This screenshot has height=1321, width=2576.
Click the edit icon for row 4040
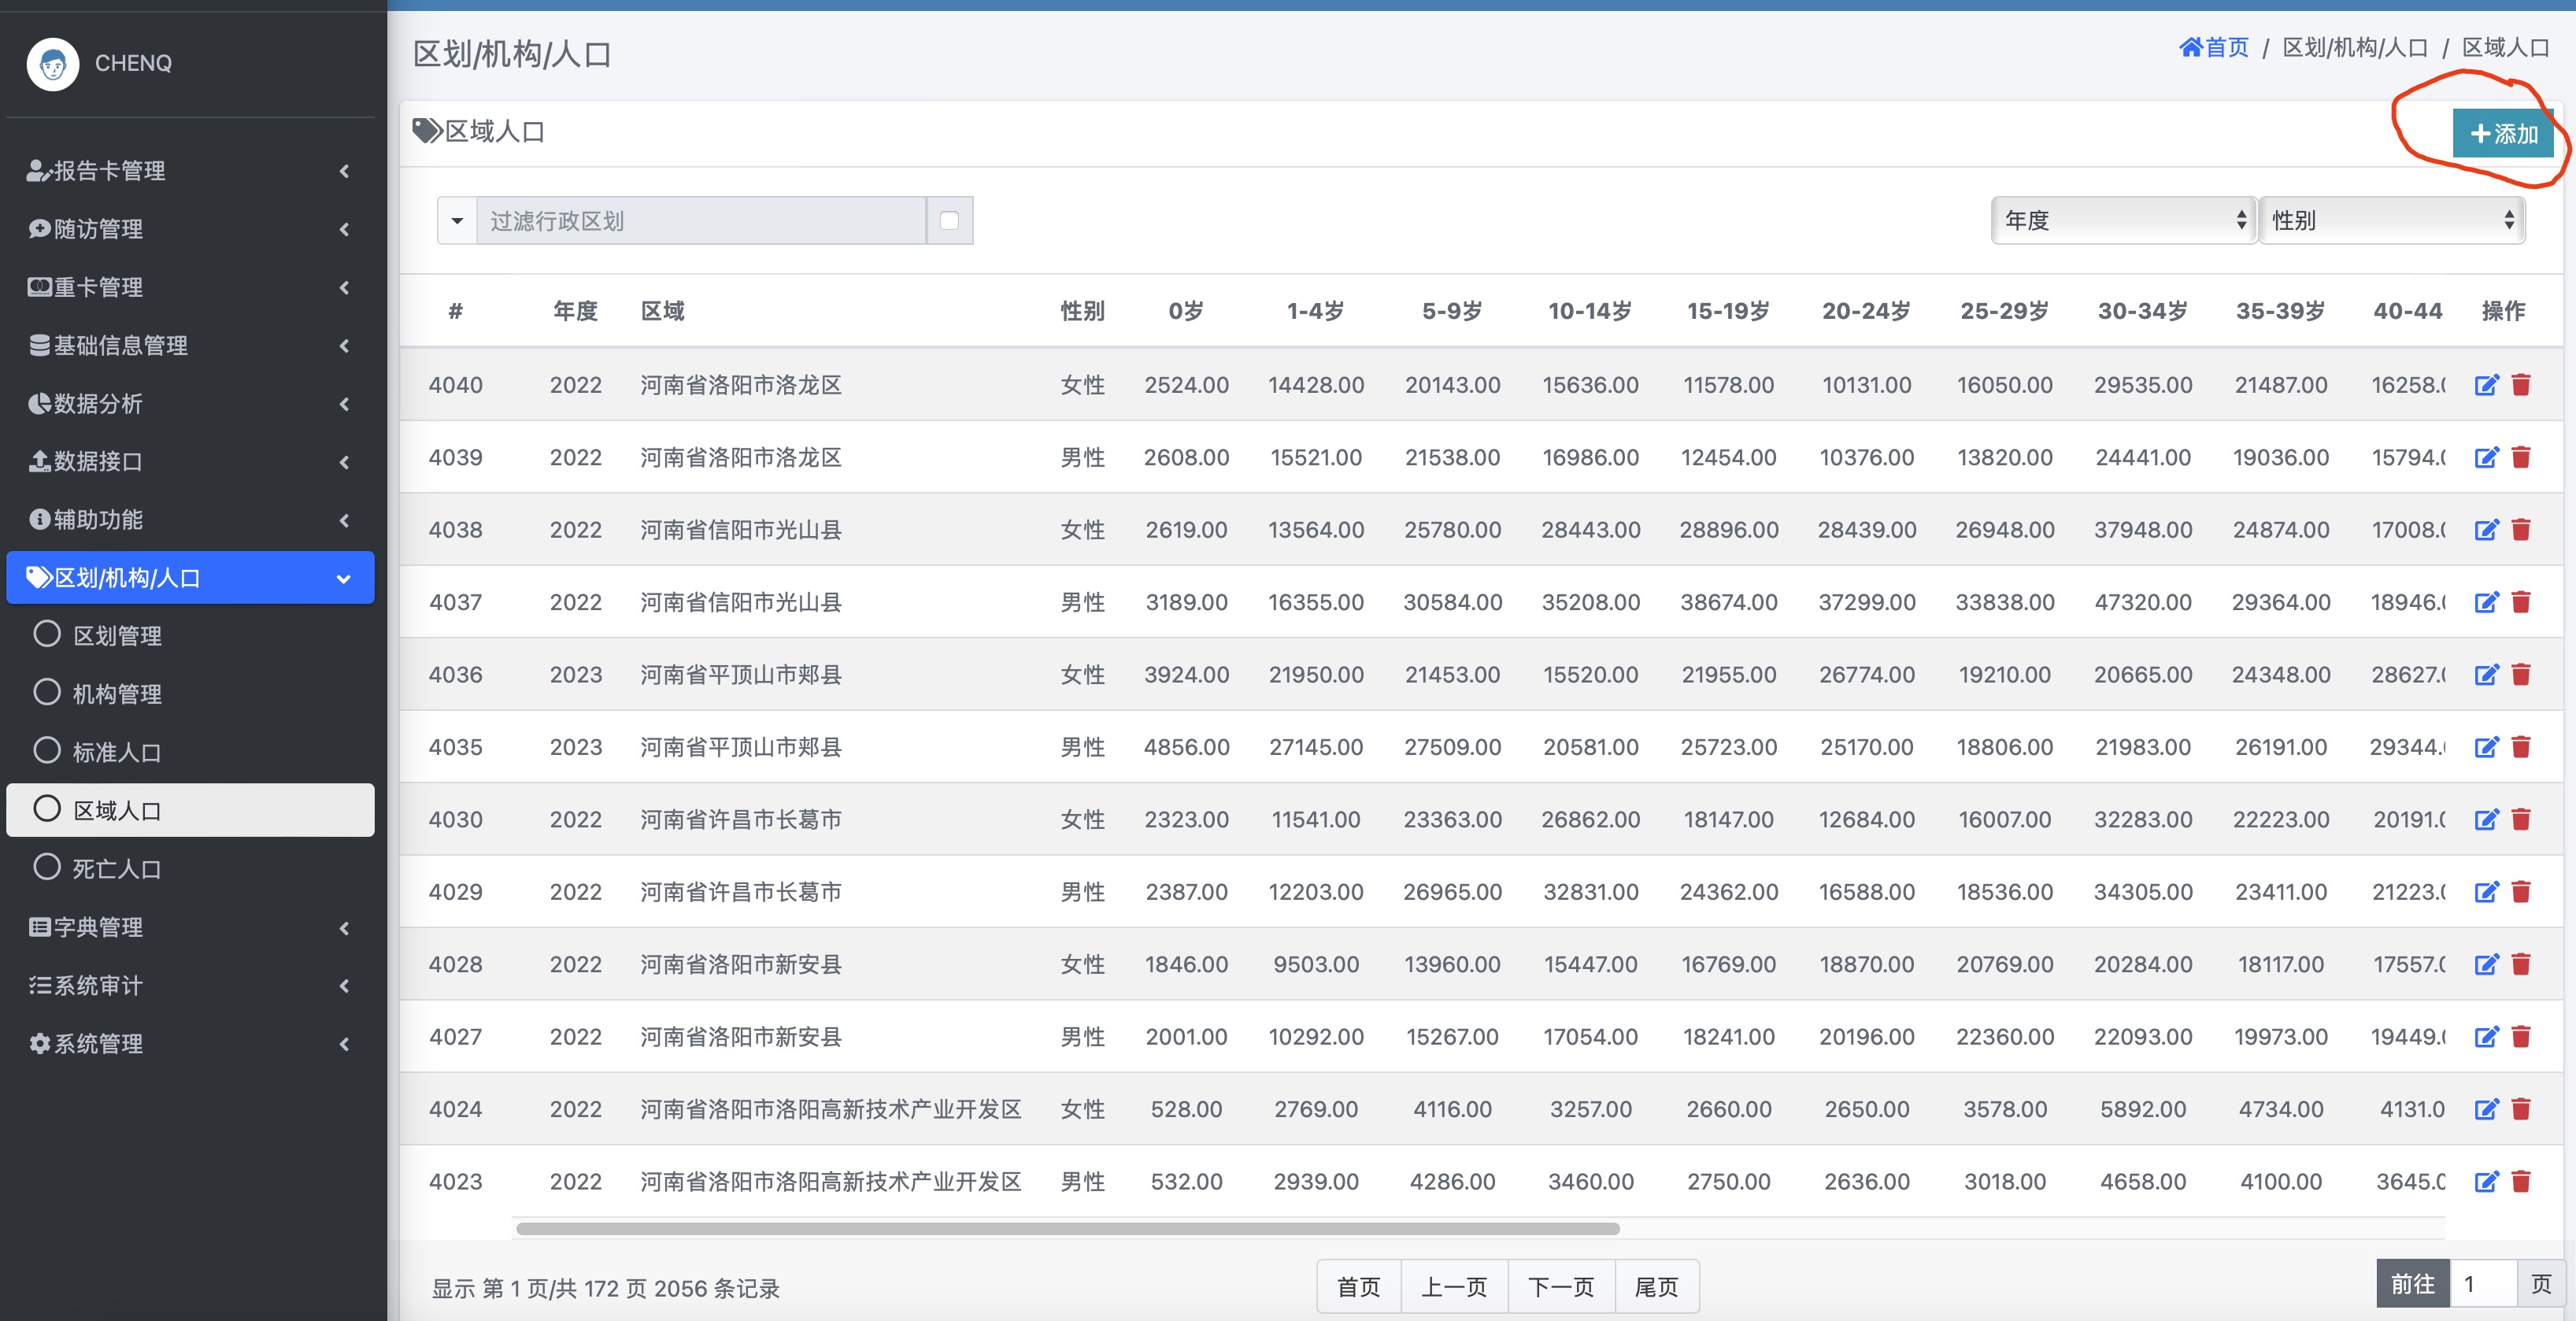coord(2486,385)
